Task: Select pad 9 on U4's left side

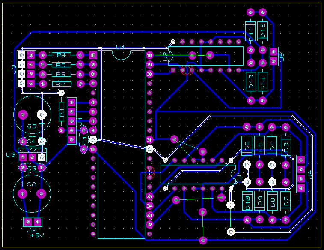Action: [x=93, y=130]
